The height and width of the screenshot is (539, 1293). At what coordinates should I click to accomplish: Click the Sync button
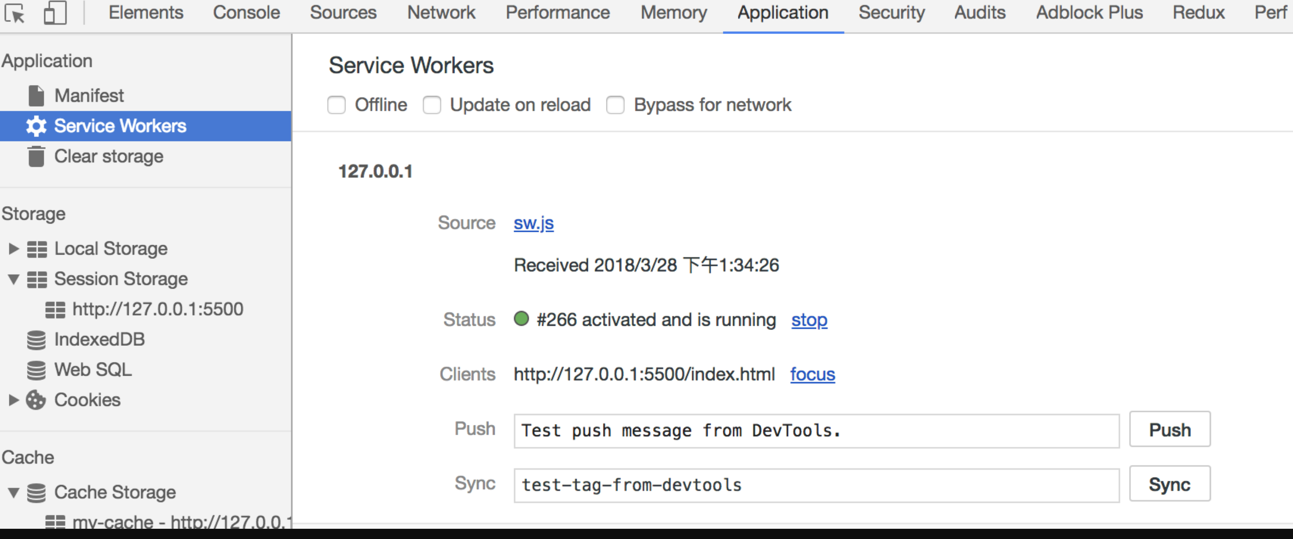pyautogui.click(x=1170, y=485)
